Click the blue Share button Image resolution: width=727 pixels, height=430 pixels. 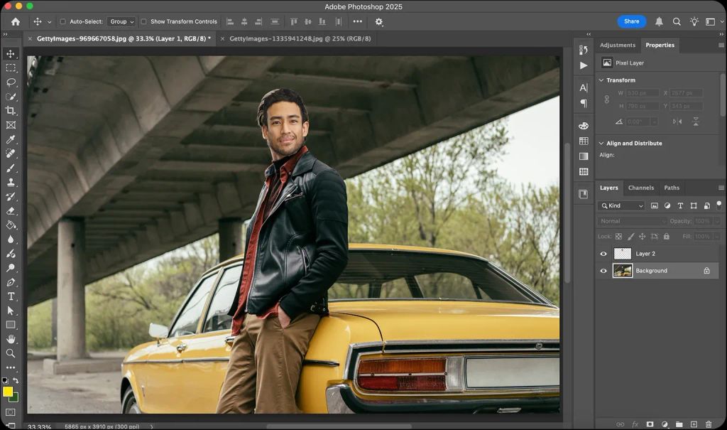click(x=631, y=21)
